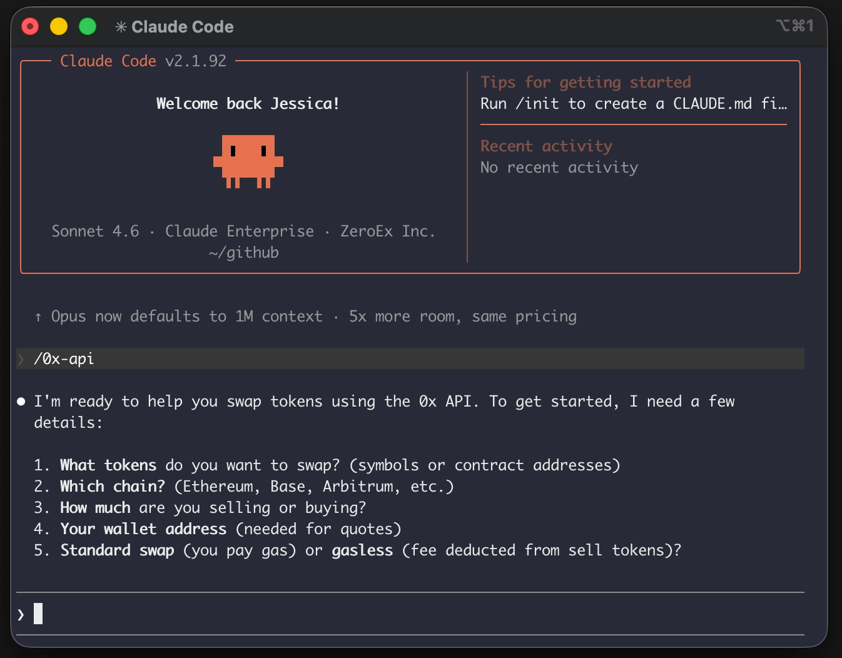Click the asterisk icon beside Claude Code title
Image resolution: width=842 pixels, height=658 pixels.
point(121,27)
